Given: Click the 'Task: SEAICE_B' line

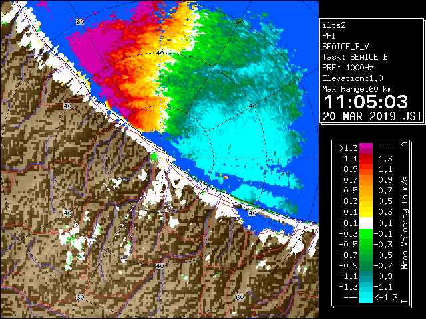Looking at the screenshot, I should 355,57.
